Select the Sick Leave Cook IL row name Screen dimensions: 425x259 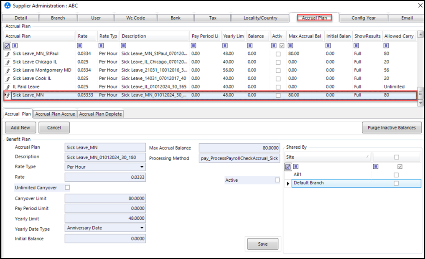32,78
